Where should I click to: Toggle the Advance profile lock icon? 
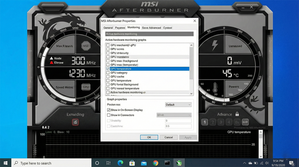pyautogui.click(x=237, y=114)
